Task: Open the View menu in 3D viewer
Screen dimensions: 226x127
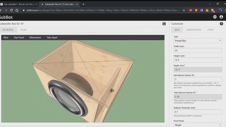Action: click(6, 37)
